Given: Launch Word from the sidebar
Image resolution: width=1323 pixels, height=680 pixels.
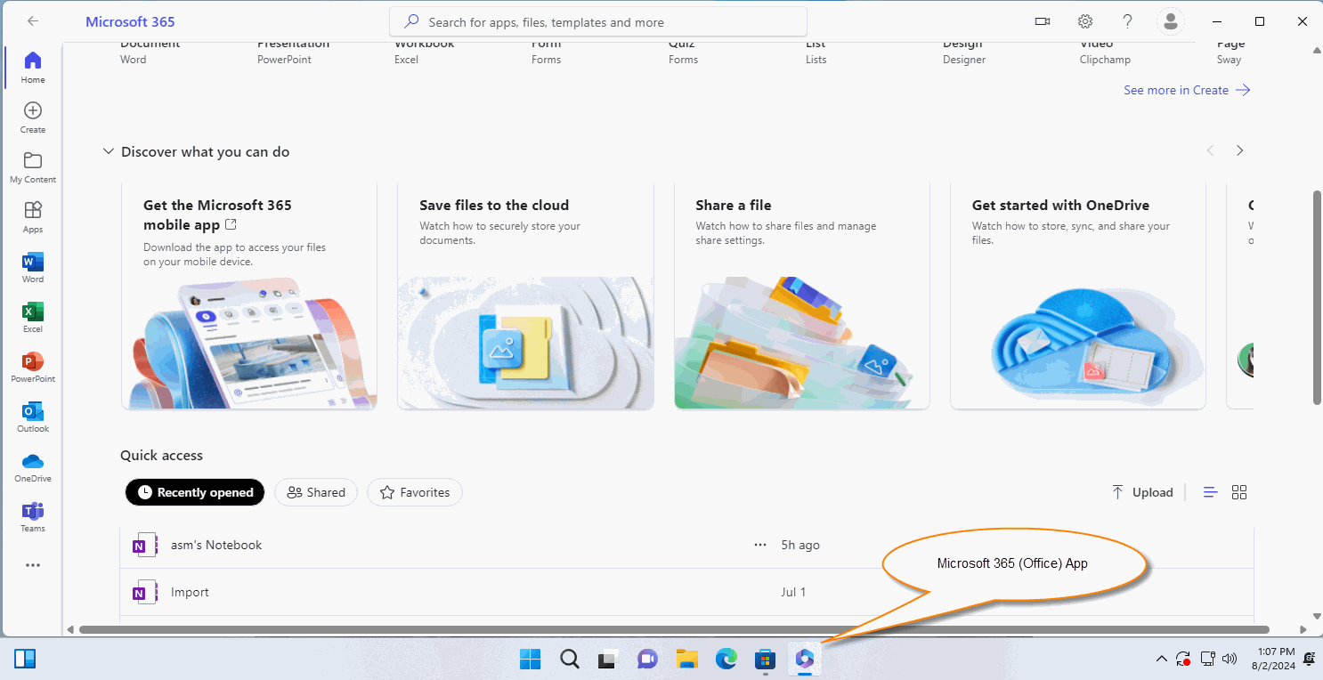Looking at the screenshot, I should click(x=33, y=267).
